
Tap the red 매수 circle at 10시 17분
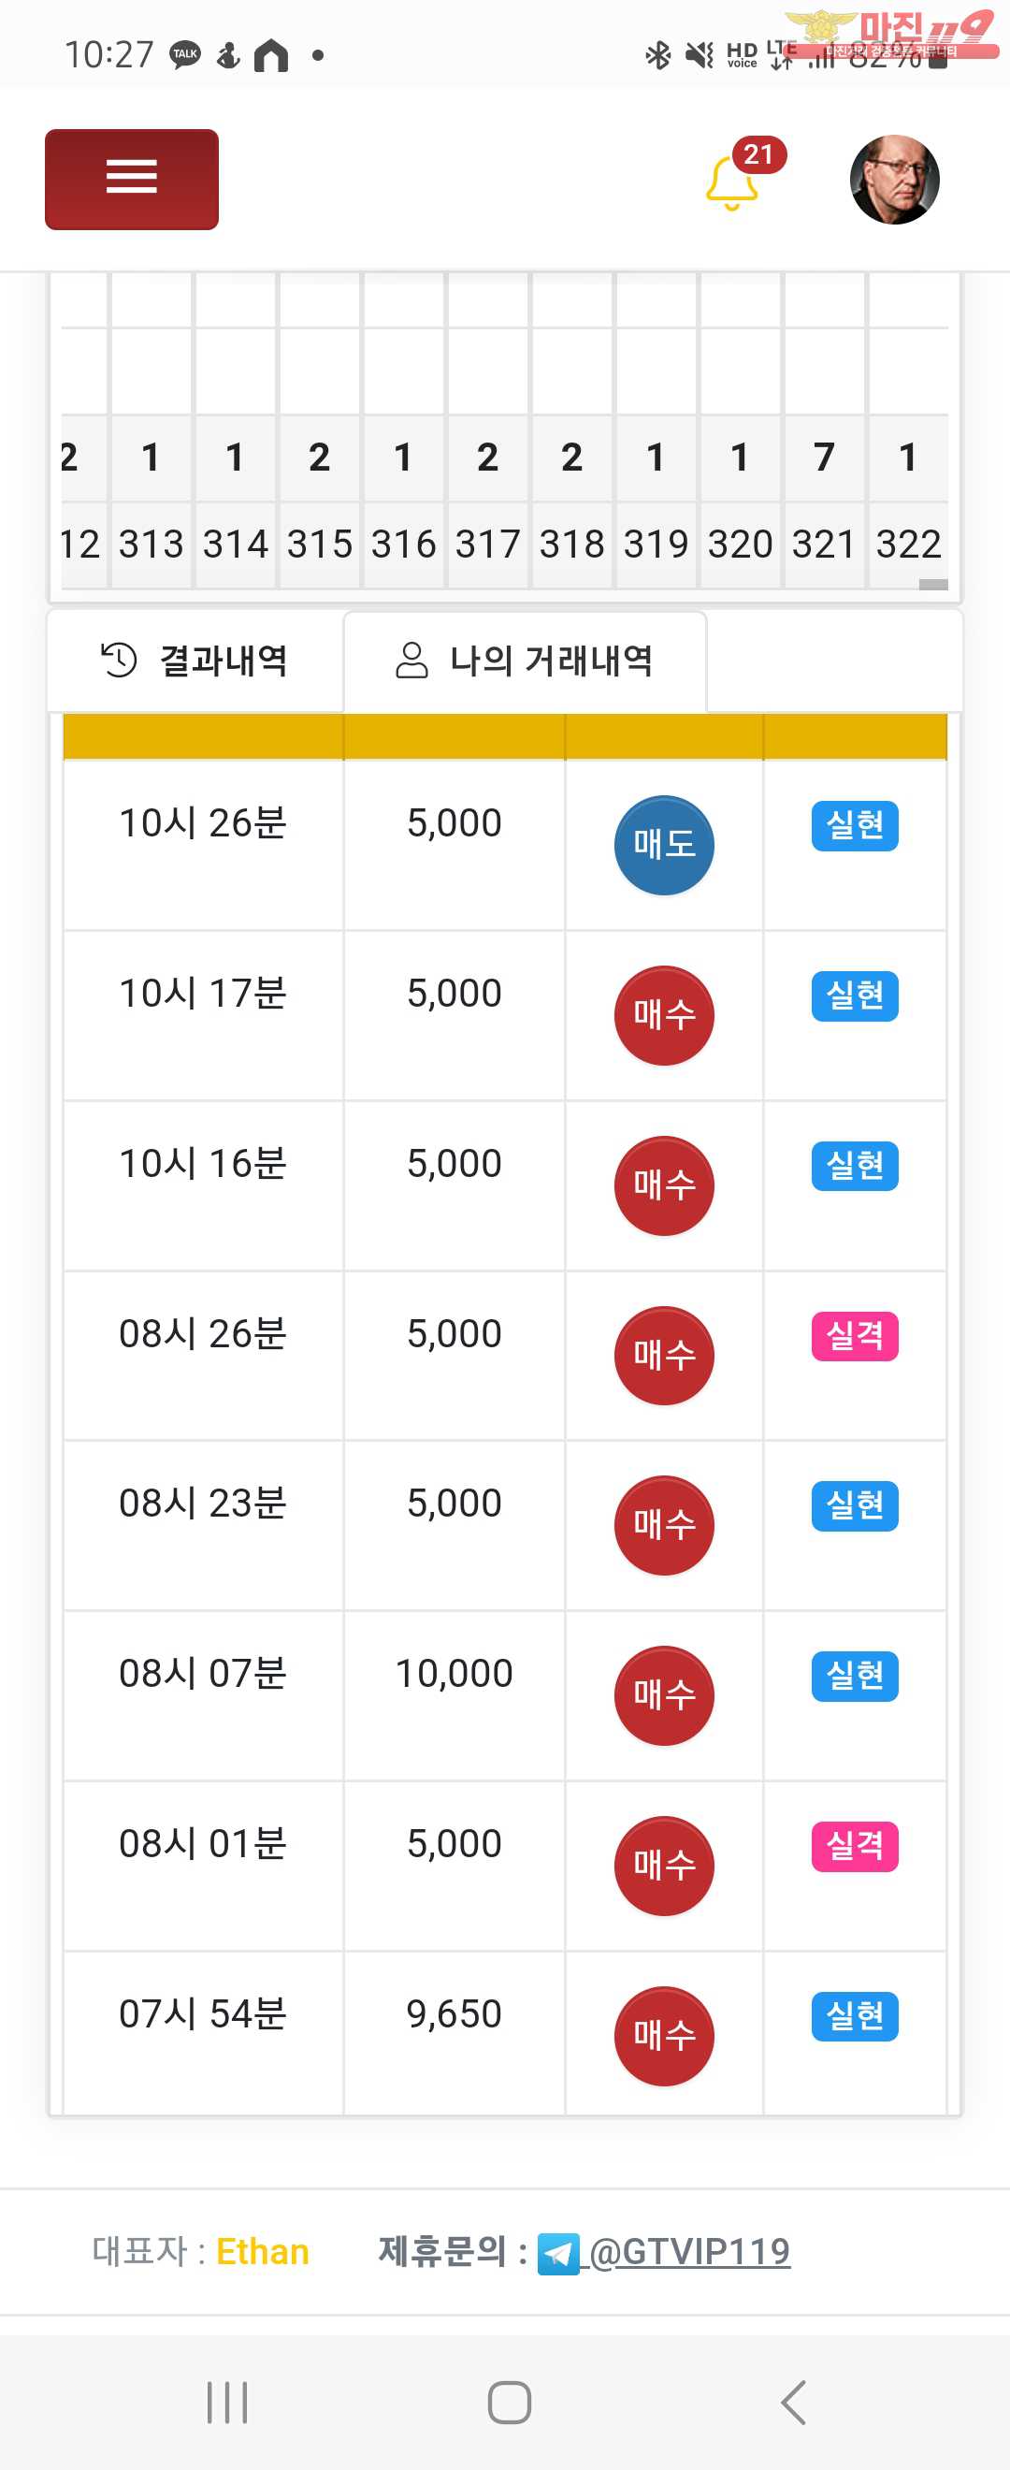click(x=663, y=1015)
